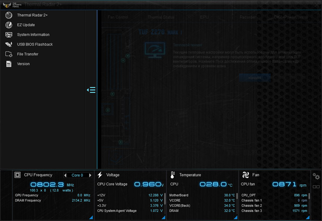Viewport: 322px width, 221px height.
Task: Expand the Voltage panel corner triangle
Action: tap(164, 217)
